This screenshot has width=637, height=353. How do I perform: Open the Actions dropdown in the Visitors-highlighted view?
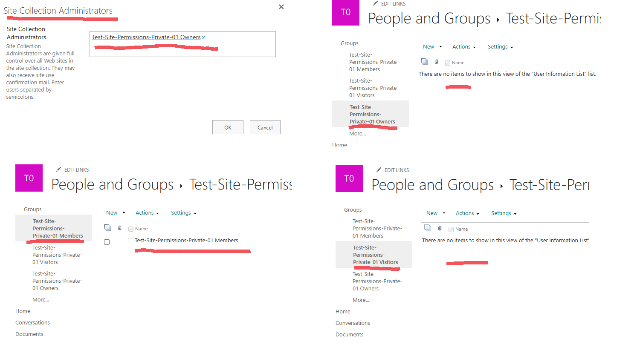click(467, 213)
